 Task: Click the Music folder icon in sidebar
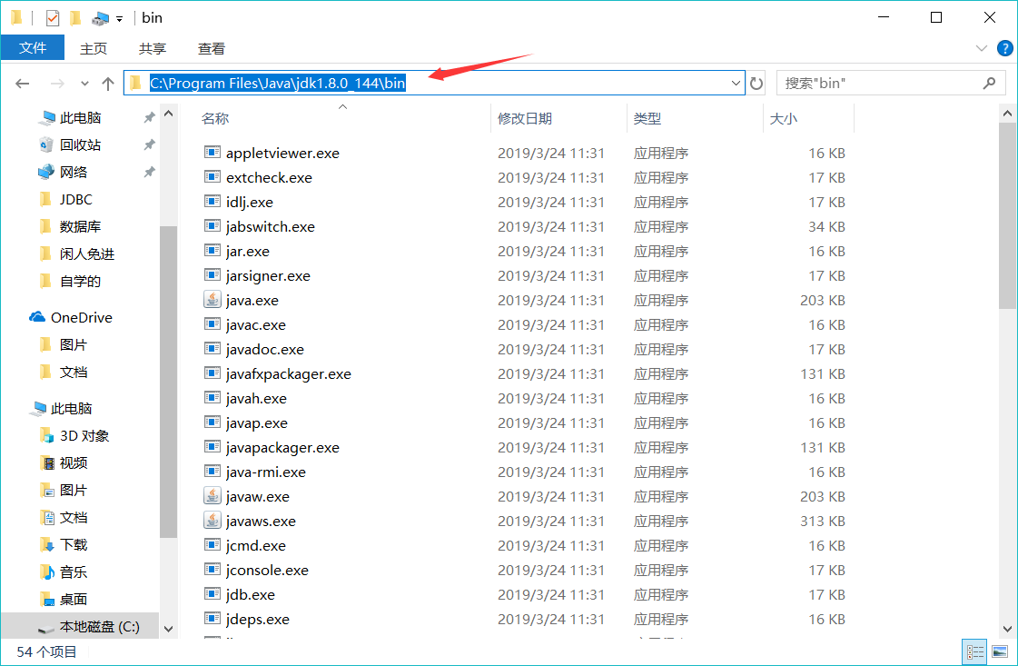[x=47, y=572]
